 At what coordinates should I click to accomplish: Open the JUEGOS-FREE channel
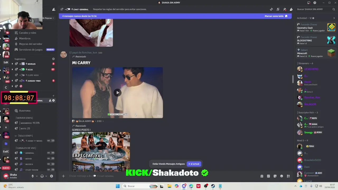[x=34, y=81]
